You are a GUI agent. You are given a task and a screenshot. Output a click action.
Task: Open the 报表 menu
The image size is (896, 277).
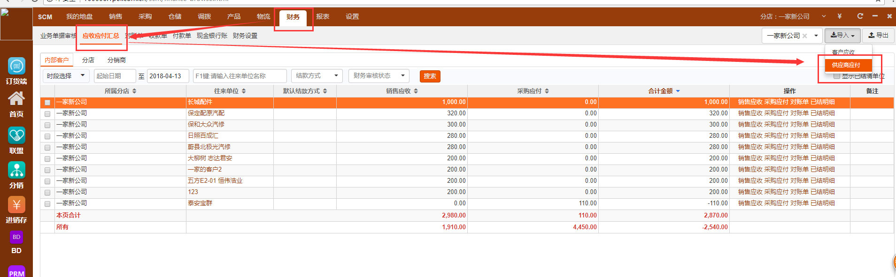[x=323, y=17]
